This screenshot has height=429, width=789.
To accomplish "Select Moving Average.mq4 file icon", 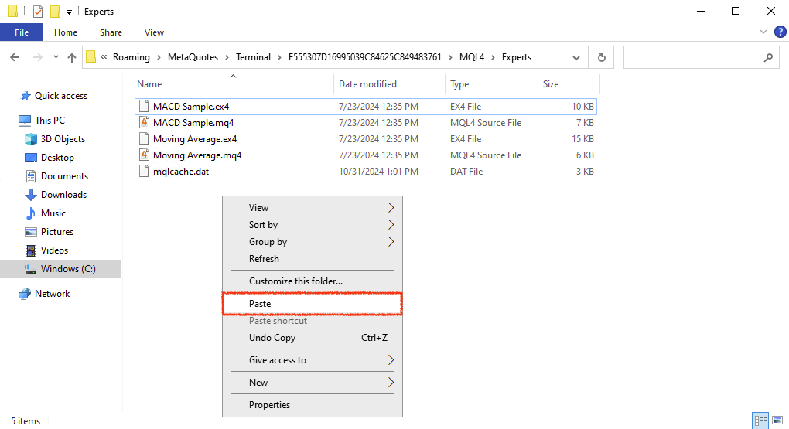I will point(144,155).
